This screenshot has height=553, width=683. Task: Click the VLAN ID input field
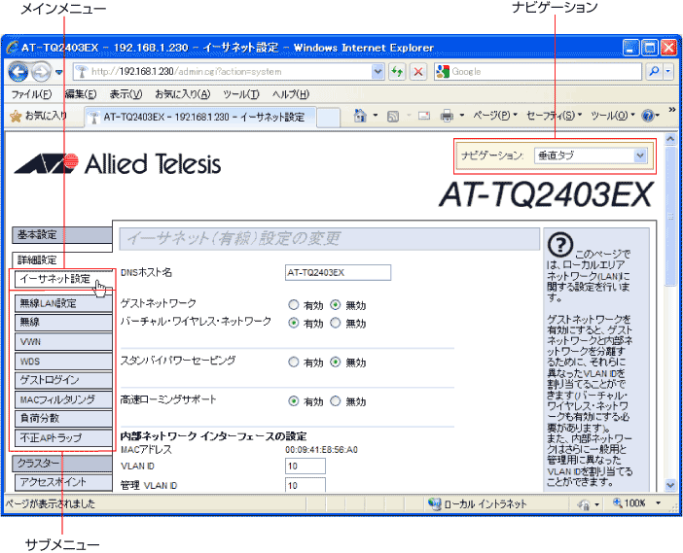click(x=306, y=466)
